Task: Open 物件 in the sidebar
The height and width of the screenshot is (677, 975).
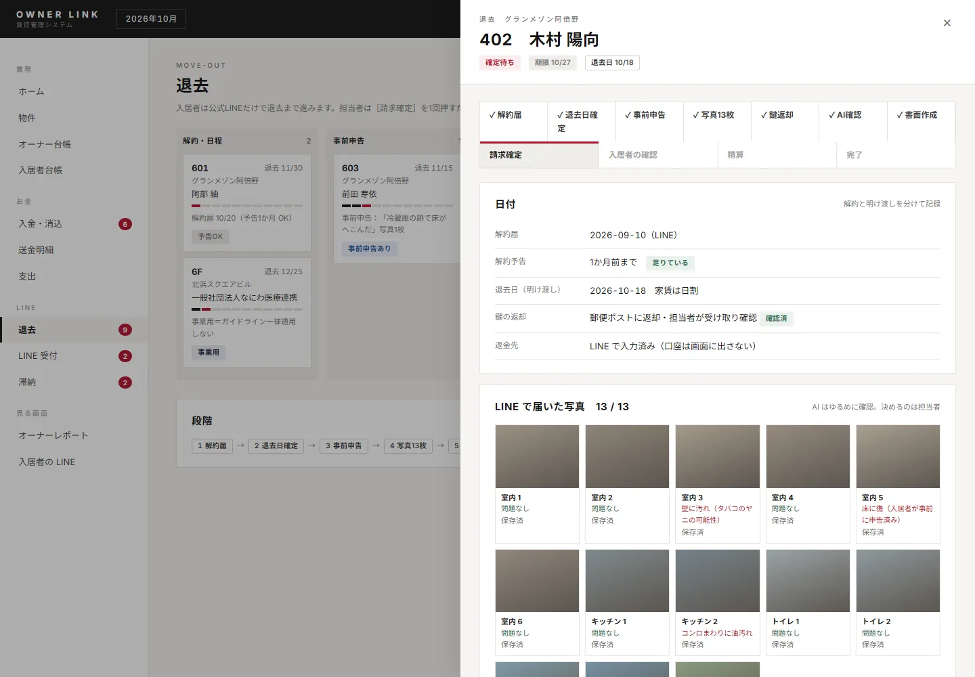Action: [74, 118]
